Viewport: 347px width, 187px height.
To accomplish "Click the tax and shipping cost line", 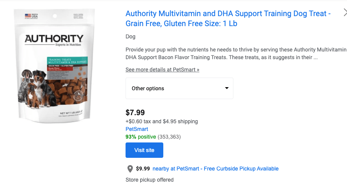I will (x=162, y=121).
